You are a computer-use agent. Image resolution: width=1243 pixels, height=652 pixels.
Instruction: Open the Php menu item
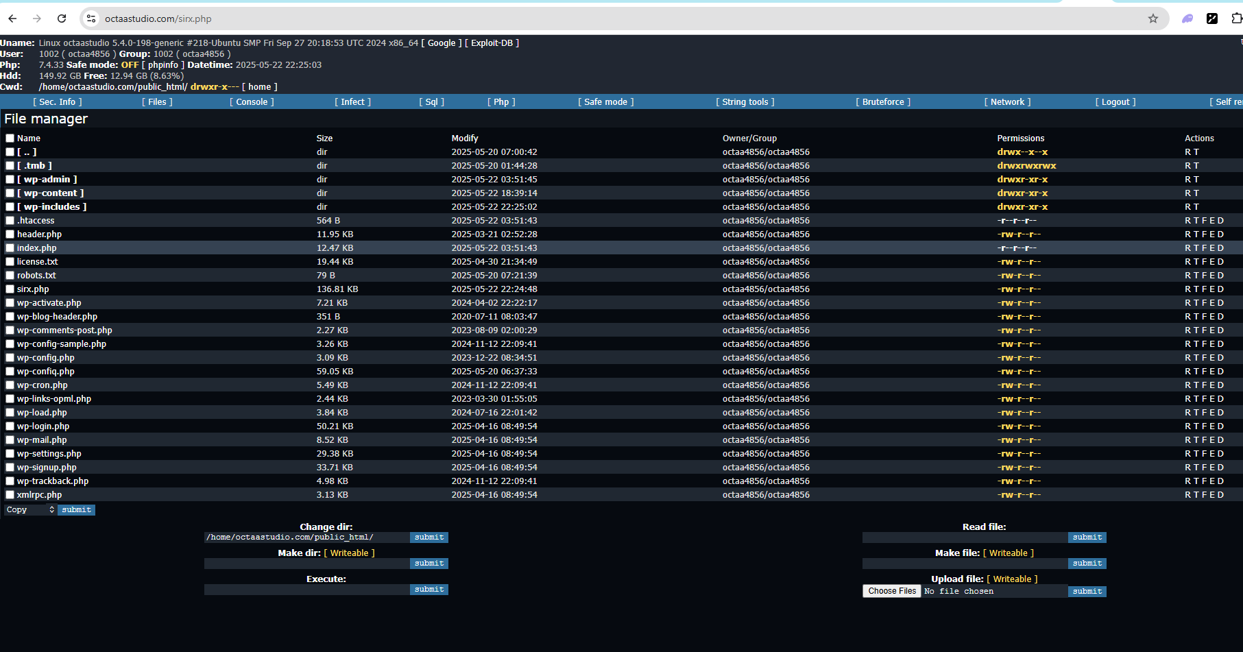[501, 101]
